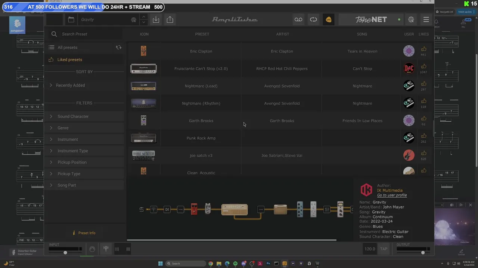478x268 pixels.
Task: Click the mixer block in signal chain
Action: pyautogui.click(x=327, y=210)
